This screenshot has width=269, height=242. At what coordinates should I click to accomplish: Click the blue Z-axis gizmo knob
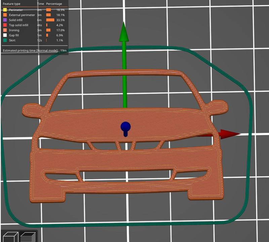pos(125,127)
